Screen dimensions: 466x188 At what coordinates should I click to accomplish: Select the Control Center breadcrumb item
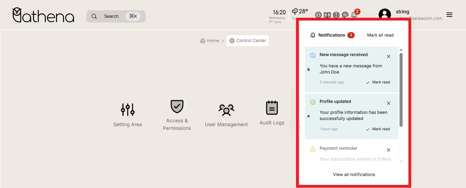click(x=248, y=41)
